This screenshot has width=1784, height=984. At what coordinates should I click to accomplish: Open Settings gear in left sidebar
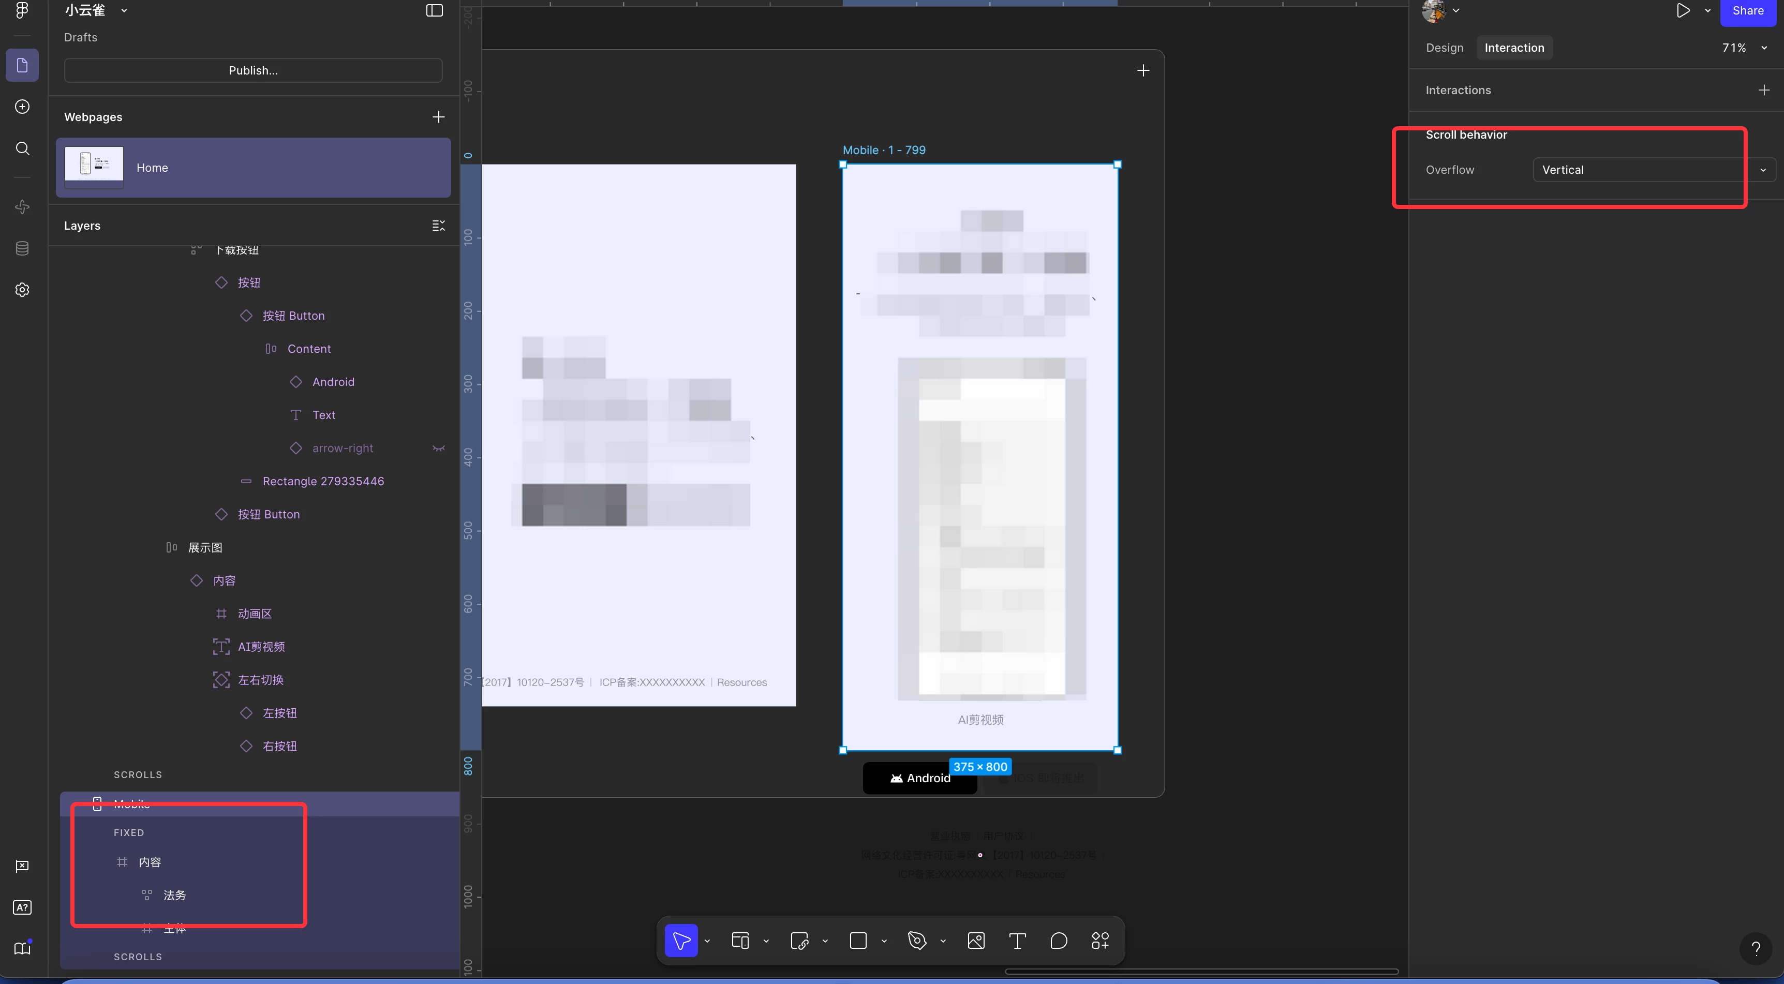click(22, 289)
